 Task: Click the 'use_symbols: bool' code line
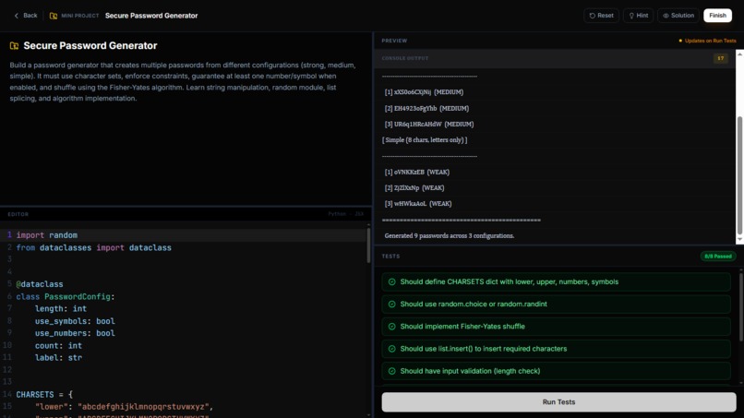point(75,321)
